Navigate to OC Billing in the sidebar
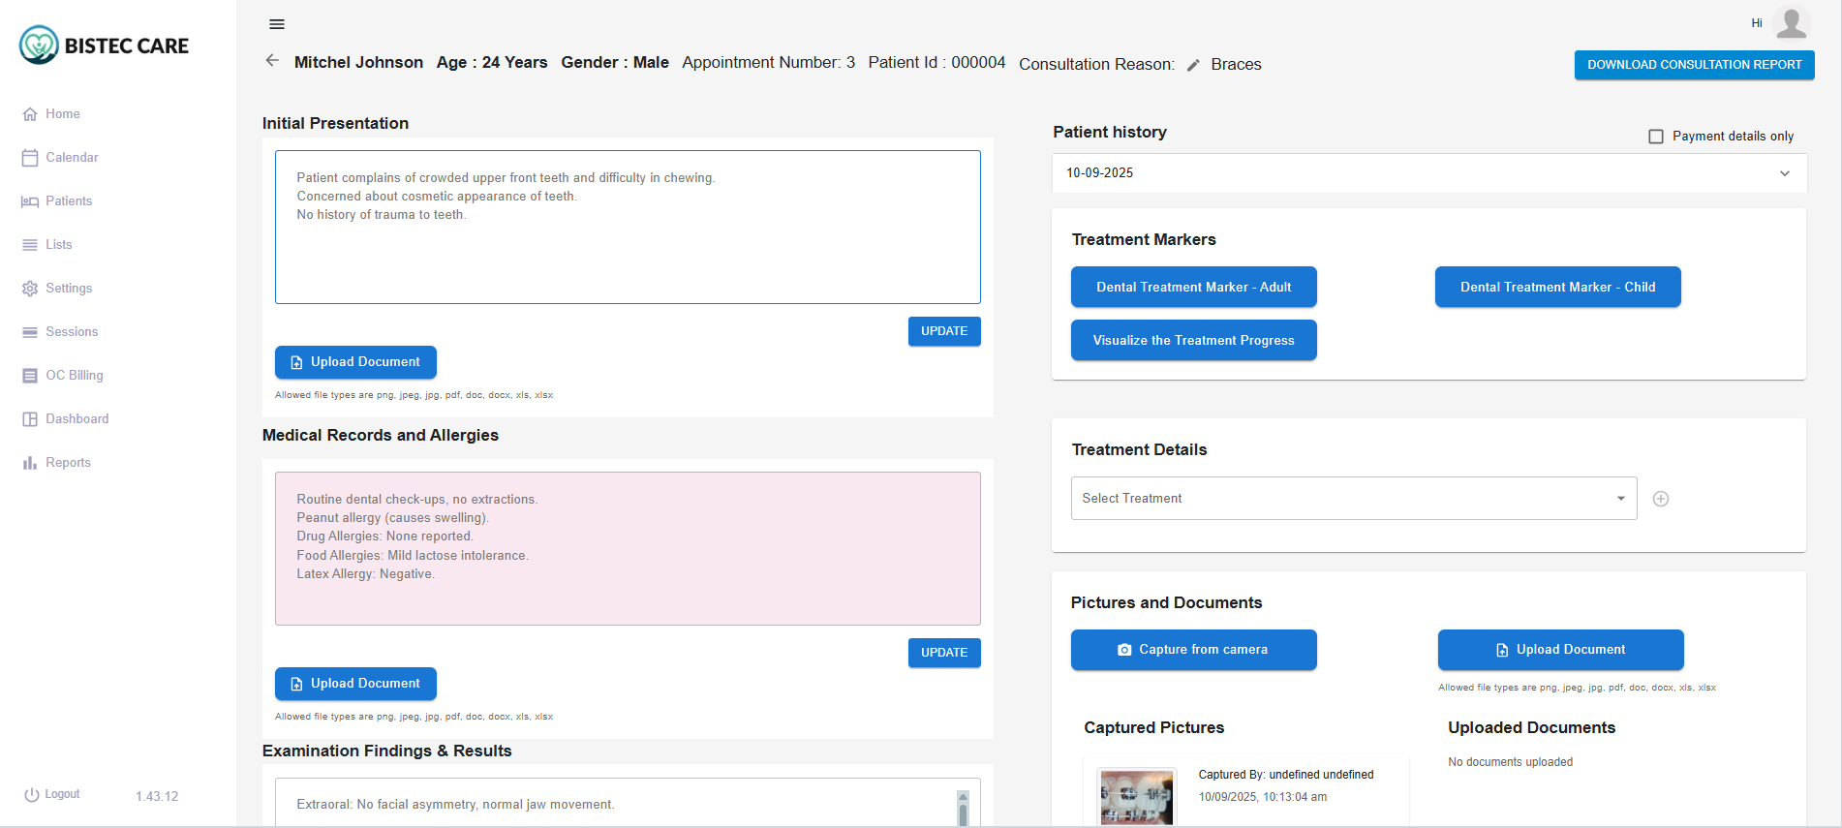 click(74, 376)
